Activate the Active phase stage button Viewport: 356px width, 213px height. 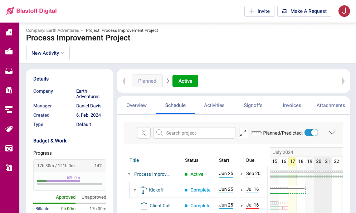pos(185,81)
